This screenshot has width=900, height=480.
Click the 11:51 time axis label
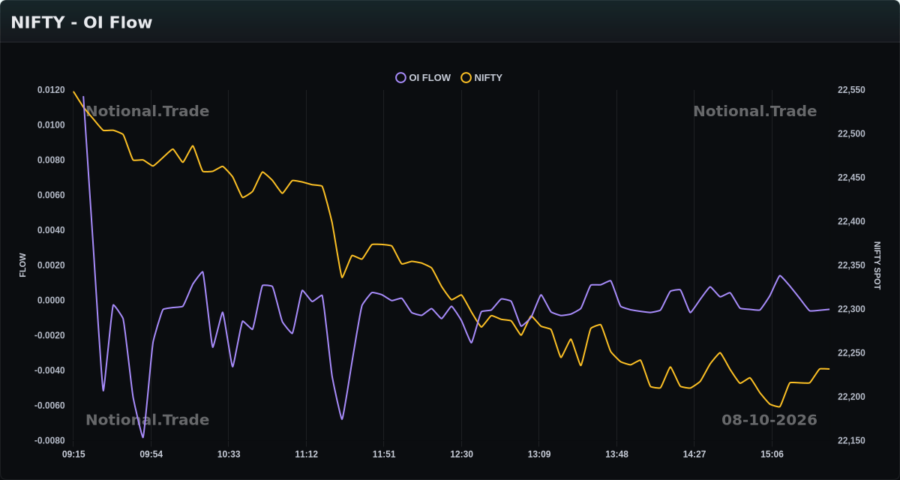tap(383, 454)
